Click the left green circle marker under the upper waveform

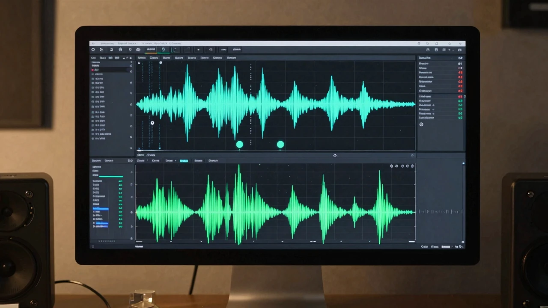(x=240, y=145)
